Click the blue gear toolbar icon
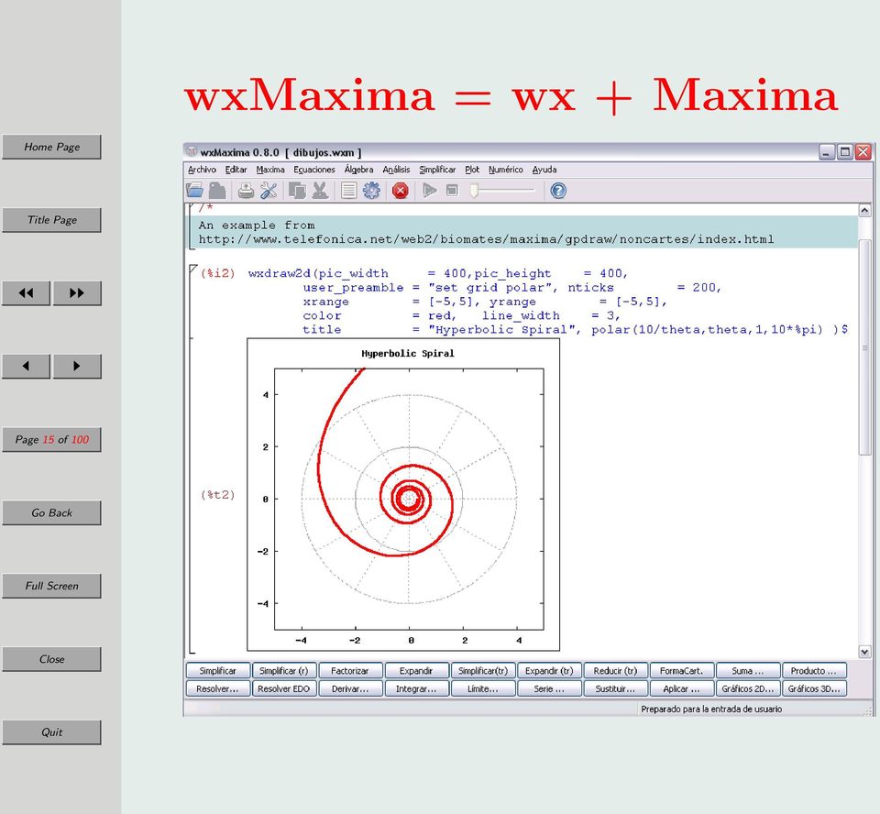This screenshot has height=814, width=880. [x=371, y=191]
